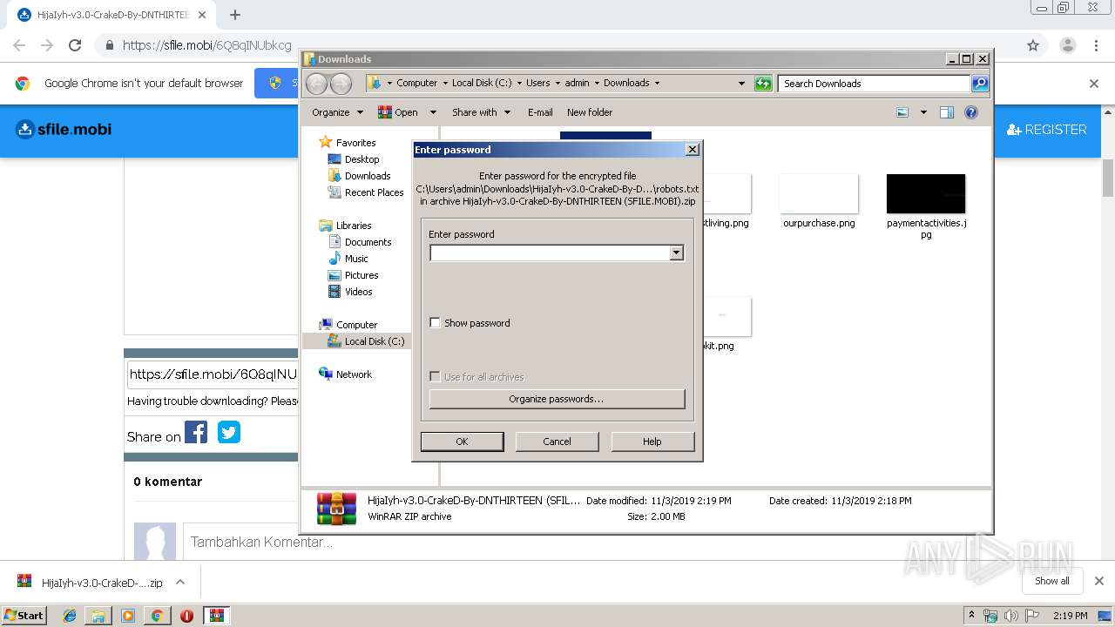Open the Organize menu in Explorer
The width and height of the screenshot is (1115, 627).
click(337, 112)
